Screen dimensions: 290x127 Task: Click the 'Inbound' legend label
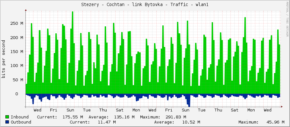[x=20, y=117]
